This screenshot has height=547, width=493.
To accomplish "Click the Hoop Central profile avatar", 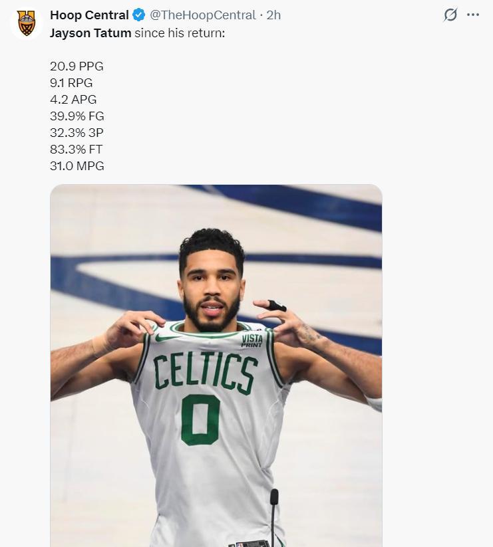I will 27,24.
